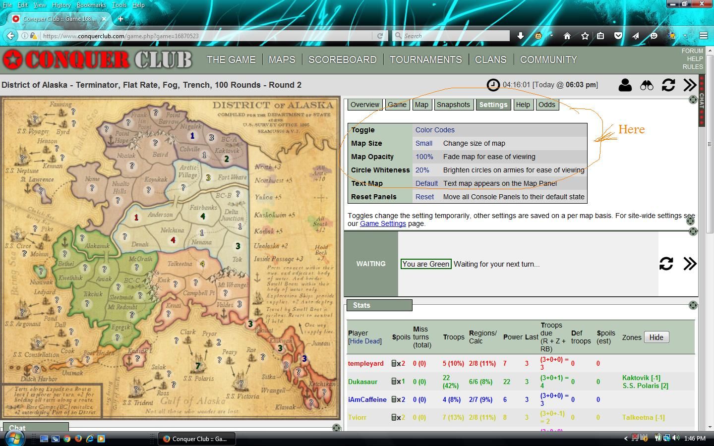
Task: Open the Windows Start orb
Action: tap(14, 438)
